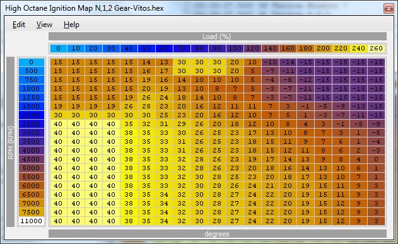
Task: Select the RPM axis header 500
Action: [x=31, y=71]
